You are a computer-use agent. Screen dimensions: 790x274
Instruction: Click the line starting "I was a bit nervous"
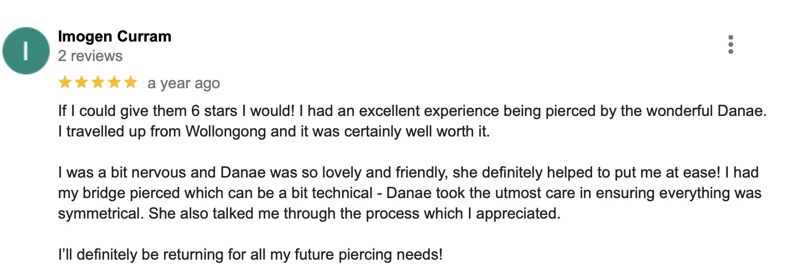tap(408, 173)
